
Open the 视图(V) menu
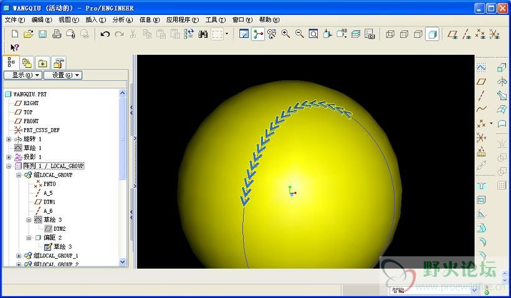point(69,20)
